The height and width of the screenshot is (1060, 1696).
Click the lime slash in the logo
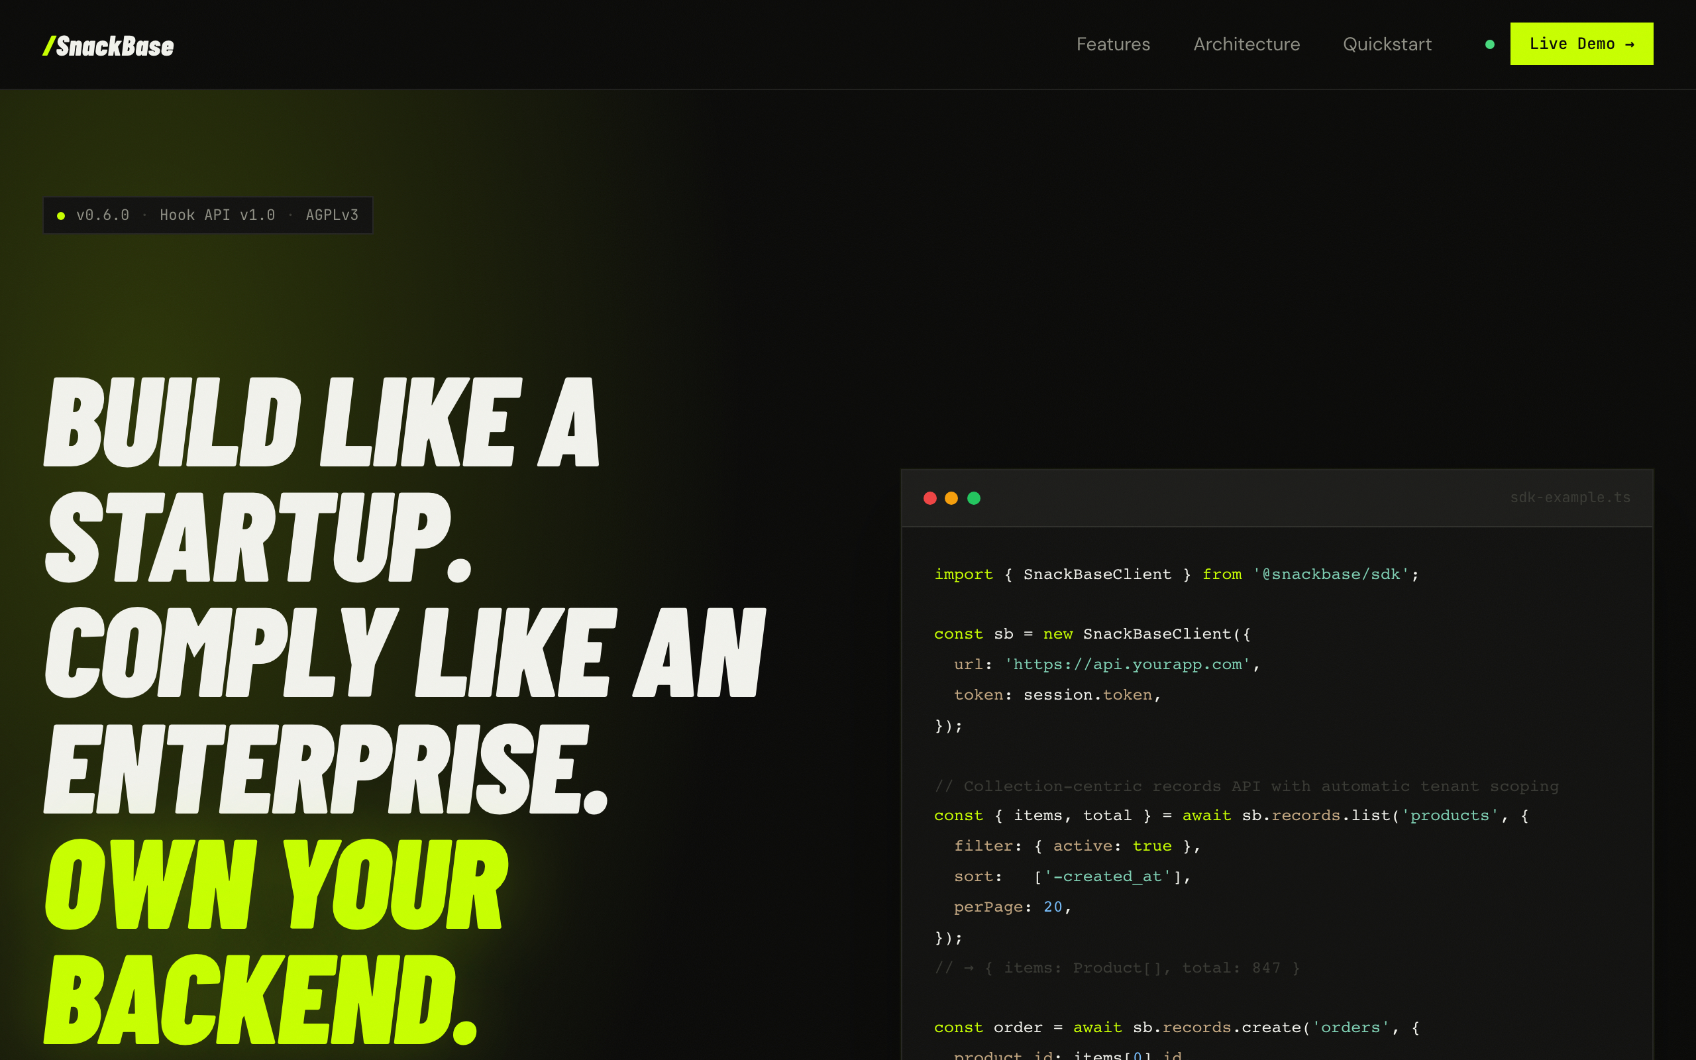coord(48,46)
